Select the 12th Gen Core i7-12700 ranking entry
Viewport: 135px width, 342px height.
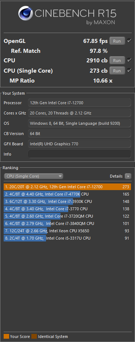pyautogui.click(x=67, y=187)
